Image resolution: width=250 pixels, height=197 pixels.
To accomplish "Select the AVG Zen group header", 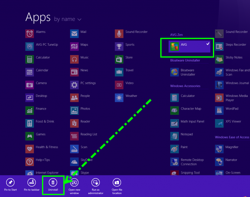I will coord(176,35).
